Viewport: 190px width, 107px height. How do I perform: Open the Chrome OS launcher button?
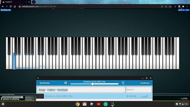(3, 104)
